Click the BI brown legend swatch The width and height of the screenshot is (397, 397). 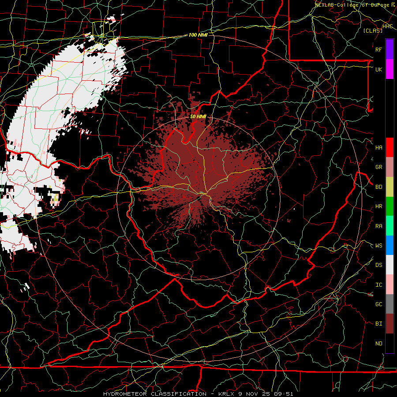(x=390, y=324)
